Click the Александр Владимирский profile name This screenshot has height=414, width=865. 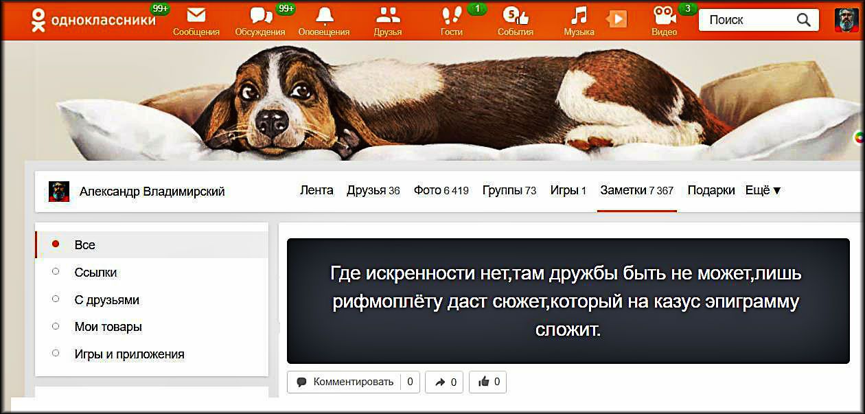152,192
